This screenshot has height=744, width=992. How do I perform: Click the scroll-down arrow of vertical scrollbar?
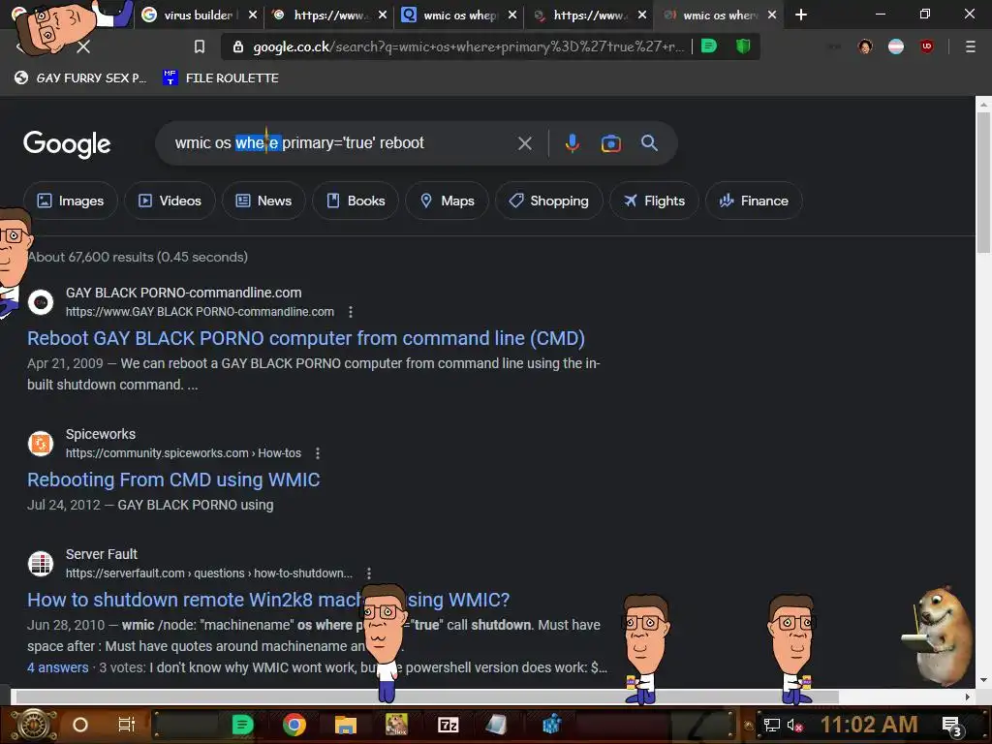(x=983, y=681)
